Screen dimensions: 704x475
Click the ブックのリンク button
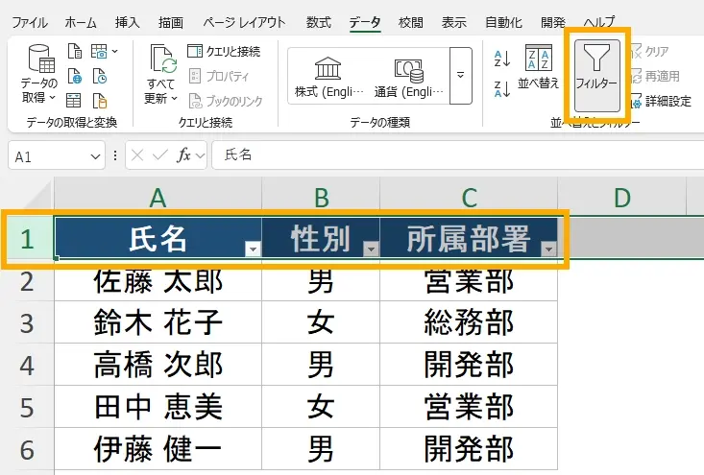pos(226,102)
